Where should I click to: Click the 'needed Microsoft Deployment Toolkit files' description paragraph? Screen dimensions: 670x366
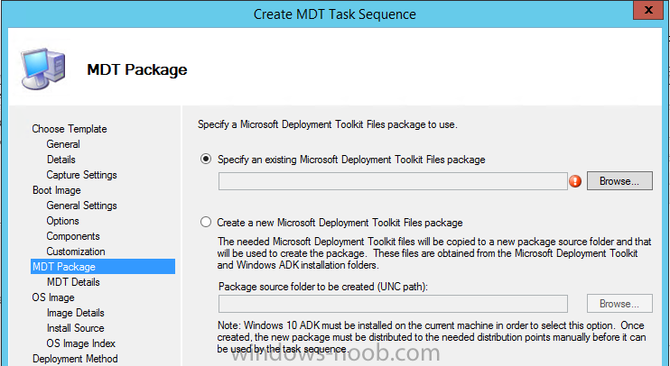coord(434,253)
